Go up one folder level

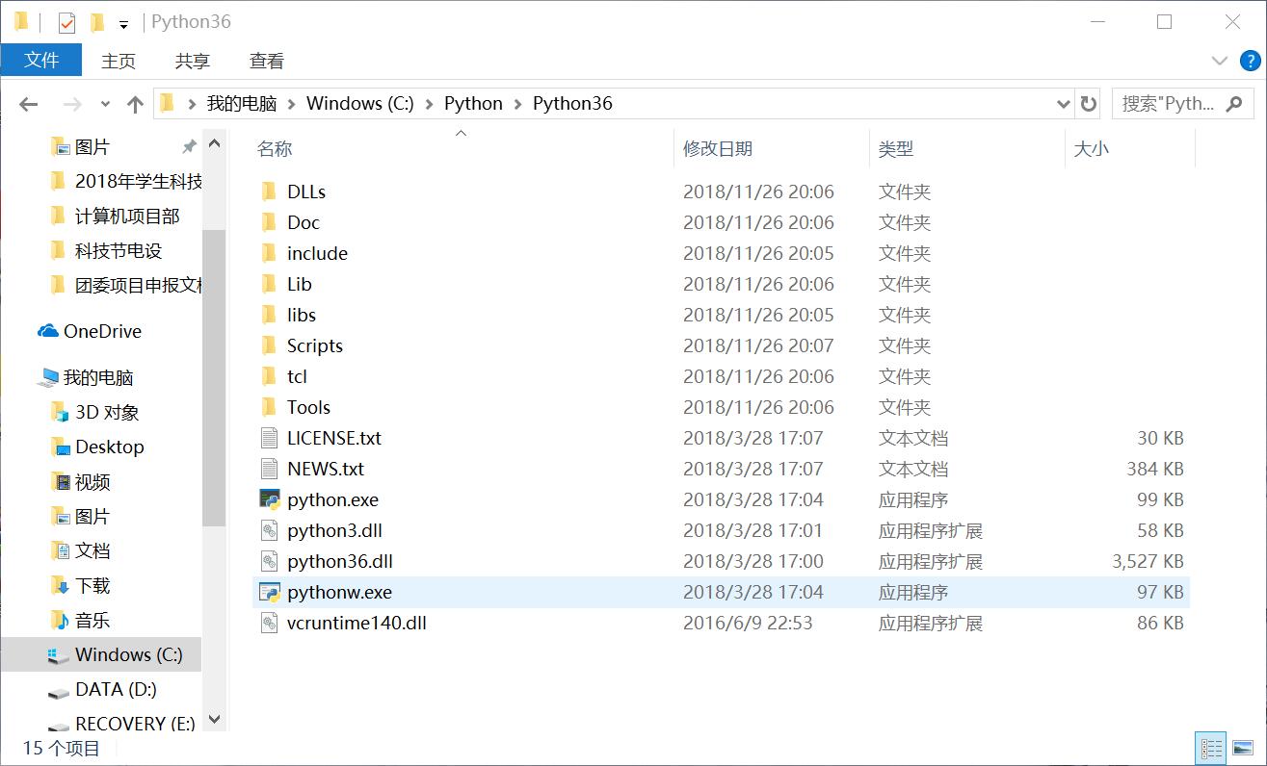[x=134, y=103]
